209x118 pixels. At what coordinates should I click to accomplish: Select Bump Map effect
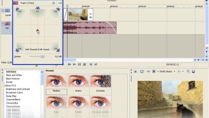11,96
